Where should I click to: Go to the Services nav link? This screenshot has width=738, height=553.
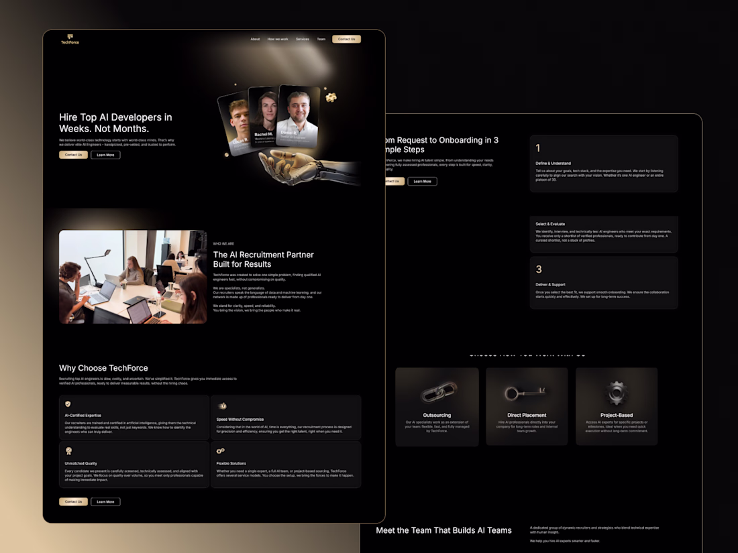(303, 39)
